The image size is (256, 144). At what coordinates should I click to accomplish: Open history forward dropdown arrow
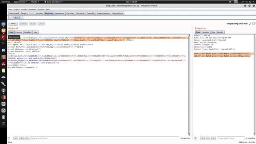pos(43,24)
